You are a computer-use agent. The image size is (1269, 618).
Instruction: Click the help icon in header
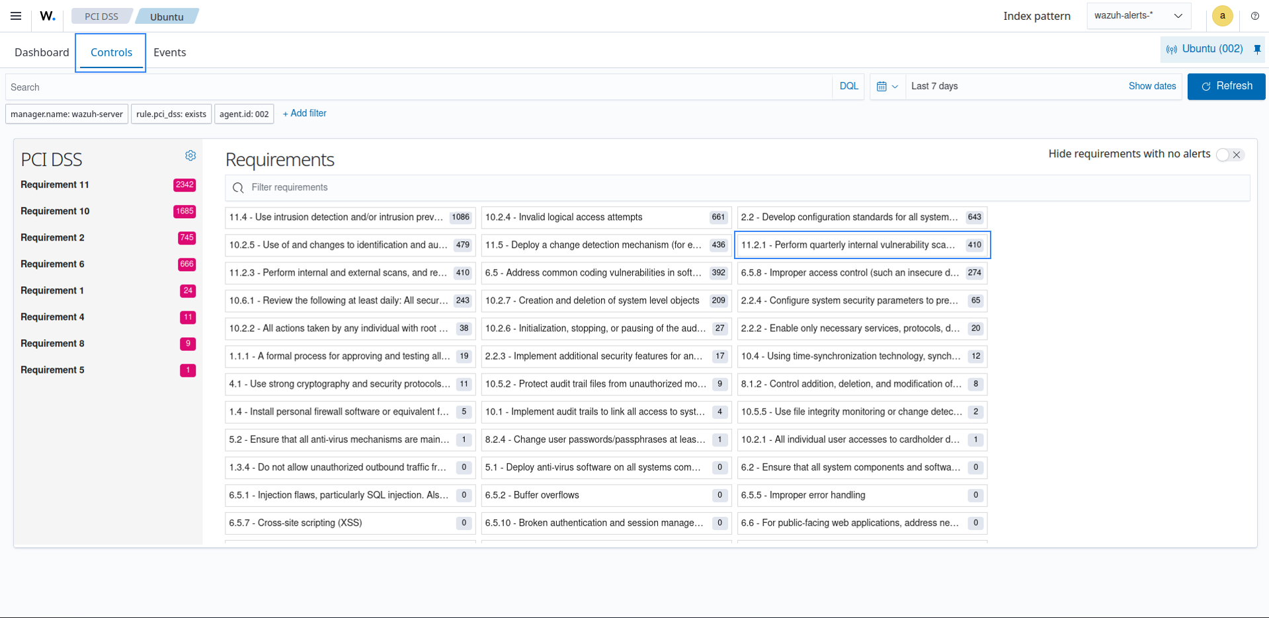1254,16
